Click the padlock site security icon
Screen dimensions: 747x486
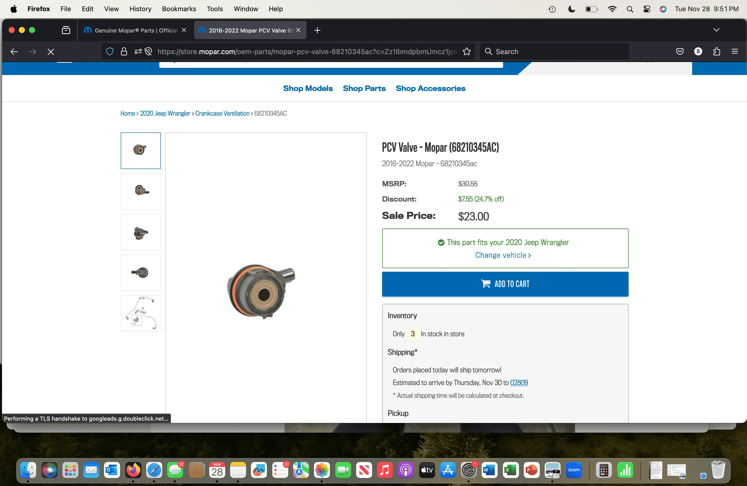point(124,52)
